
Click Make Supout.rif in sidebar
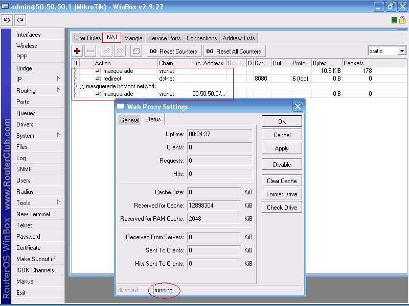tap(38, 259)
